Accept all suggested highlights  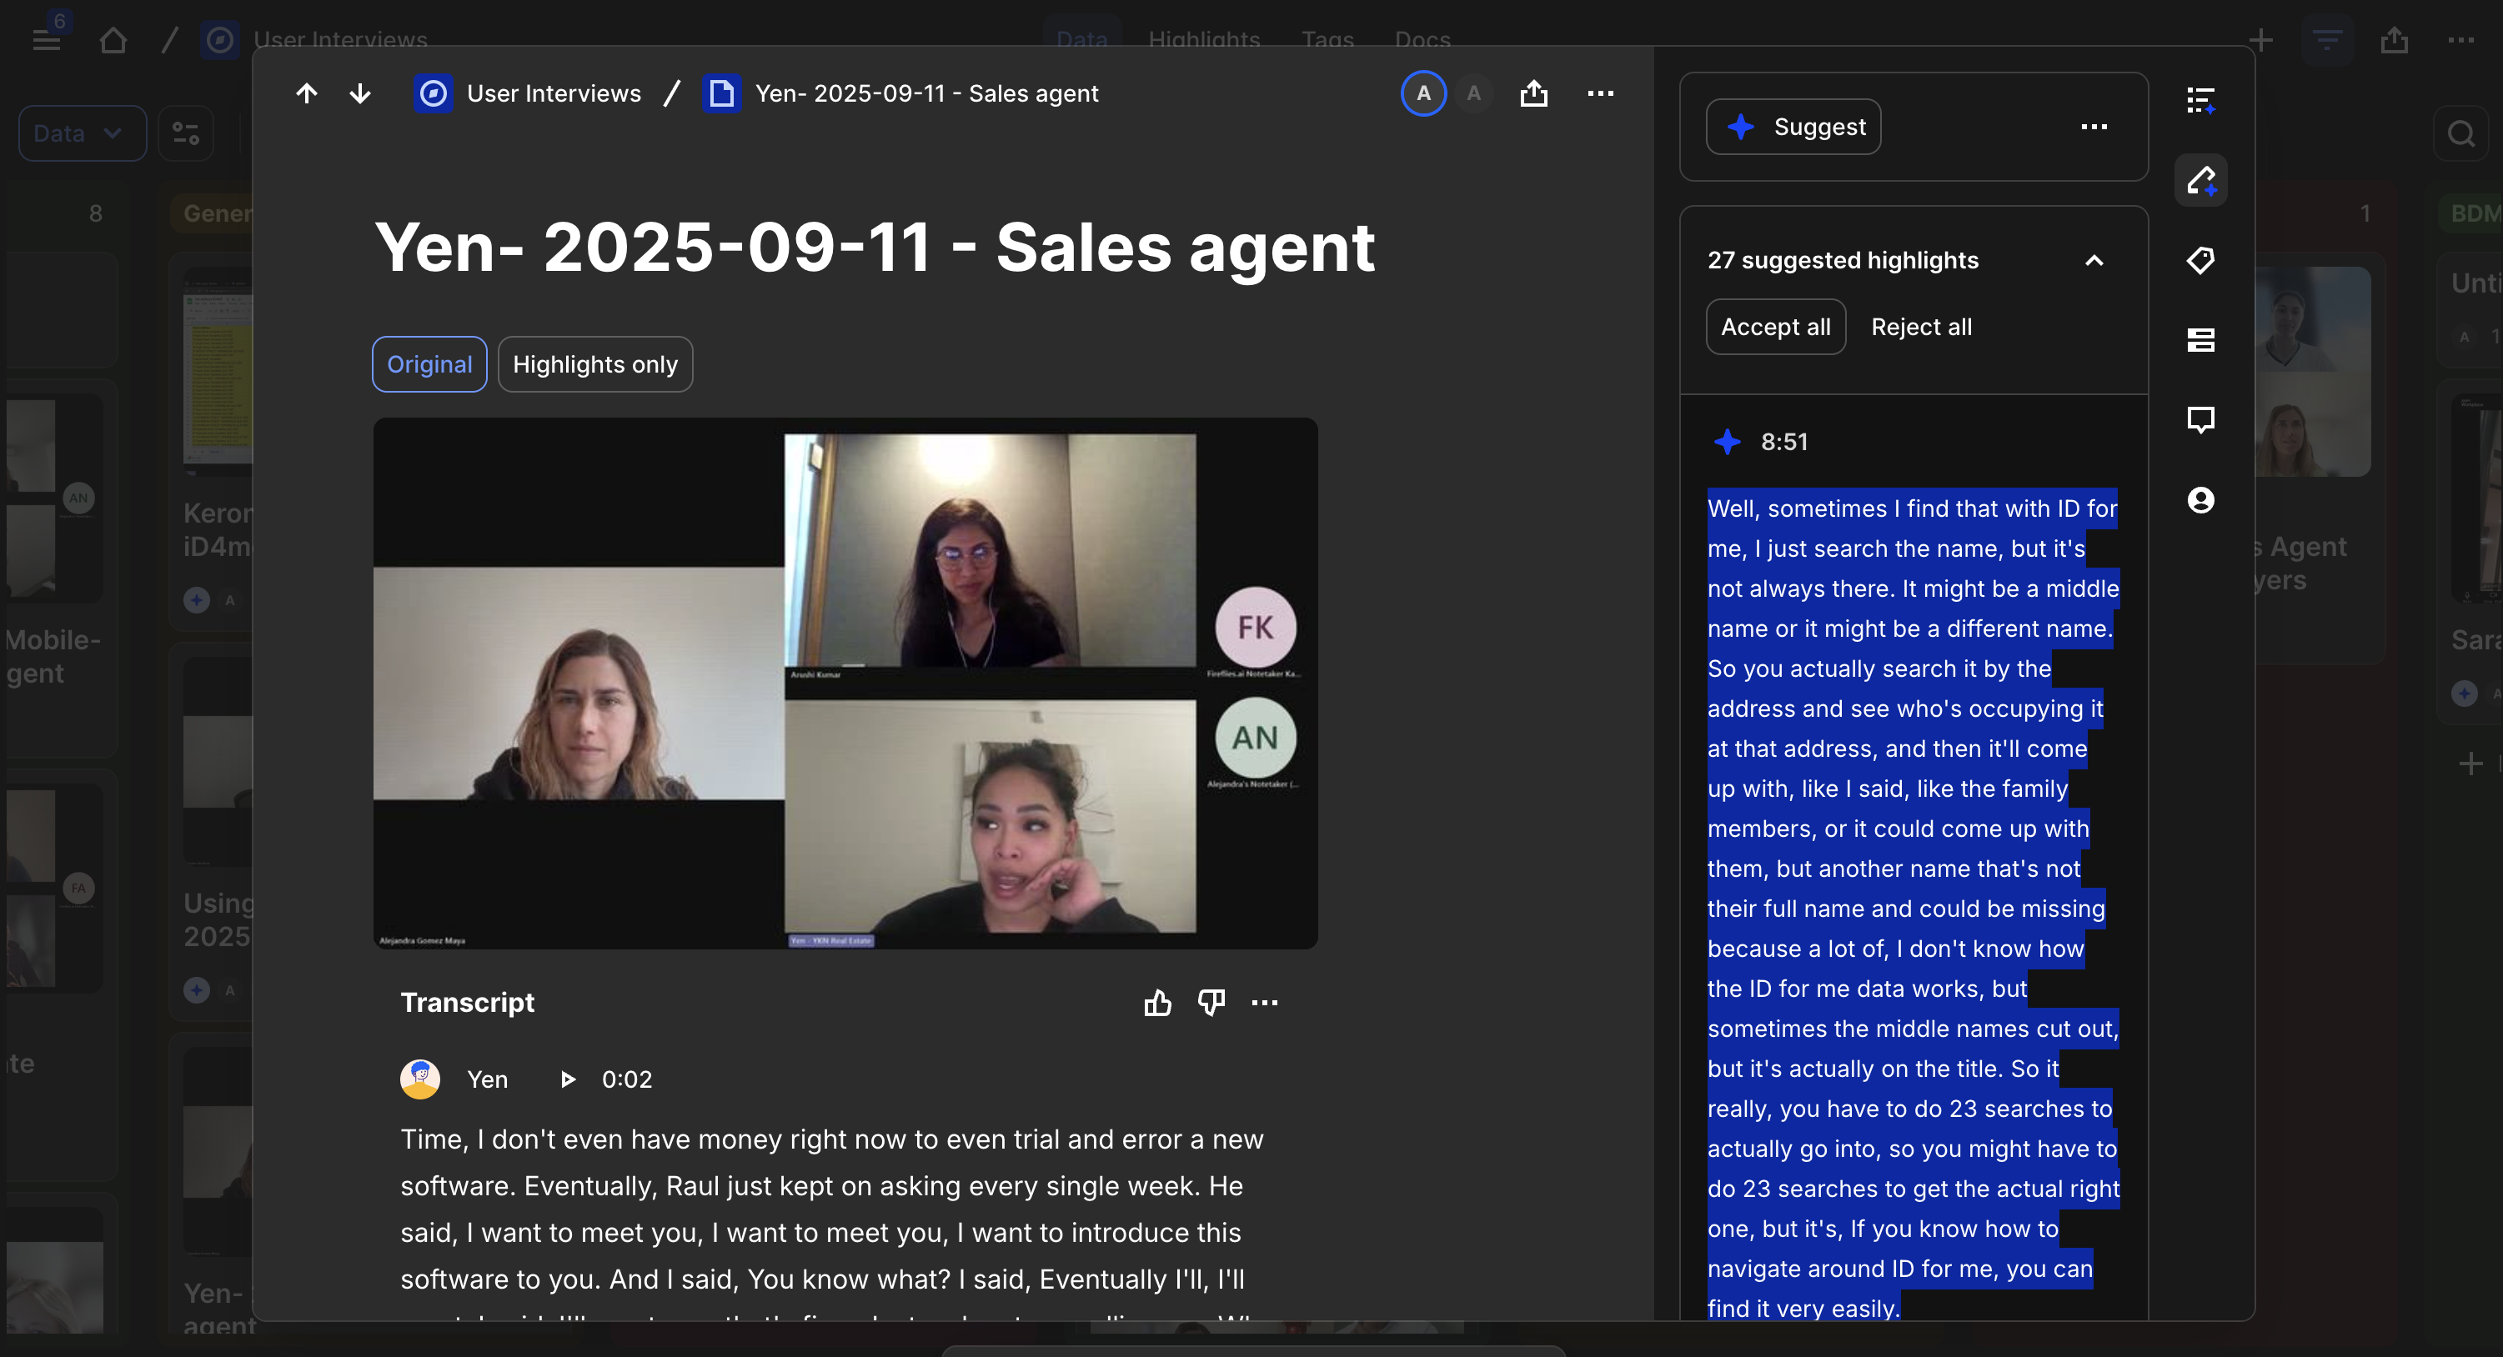(x=1775, y=328)
